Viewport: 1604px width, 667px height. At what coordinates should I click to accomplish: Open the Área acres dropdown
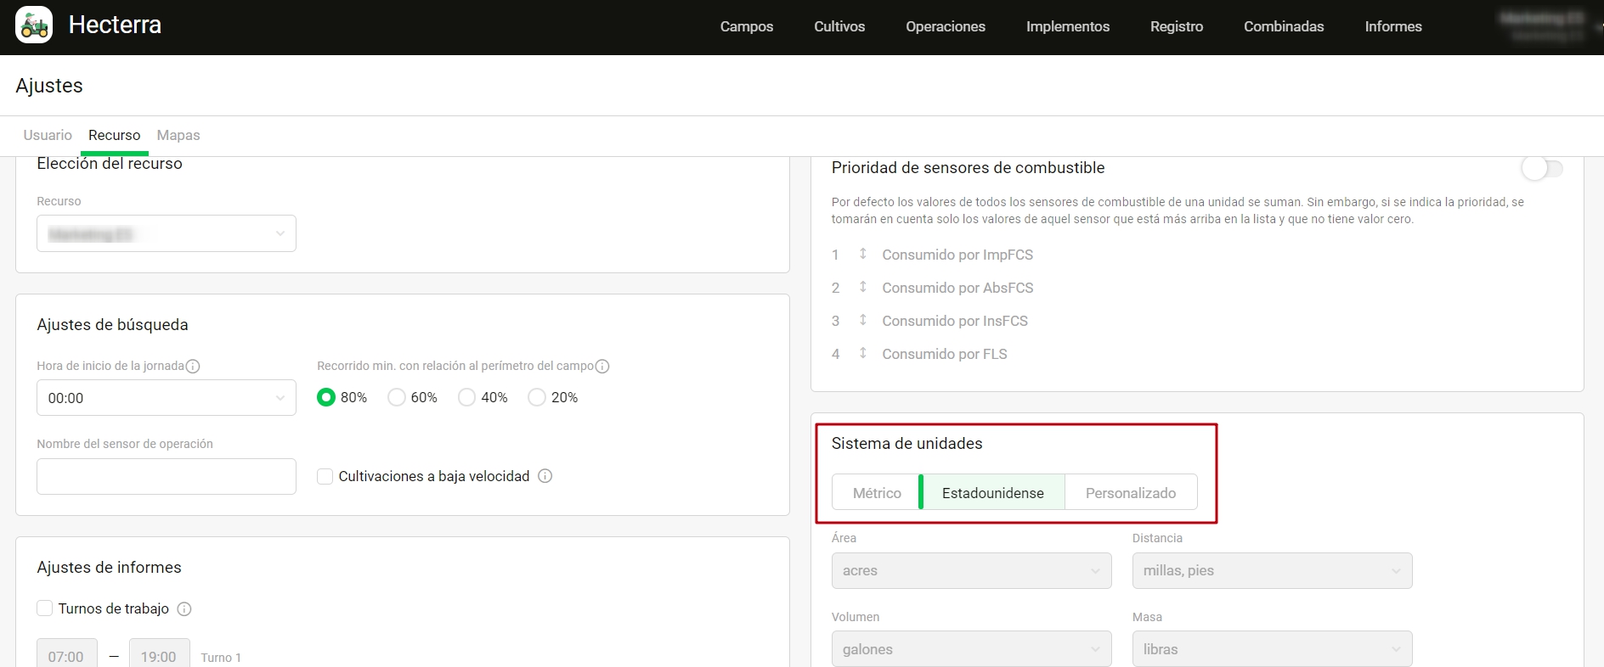(x=971, y=570)
